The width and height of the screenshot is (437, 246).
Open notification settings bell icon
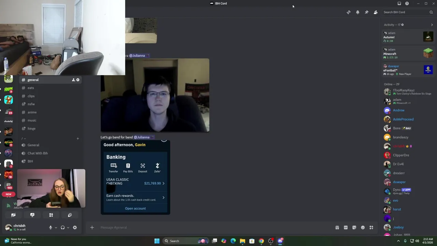[357, 12]
